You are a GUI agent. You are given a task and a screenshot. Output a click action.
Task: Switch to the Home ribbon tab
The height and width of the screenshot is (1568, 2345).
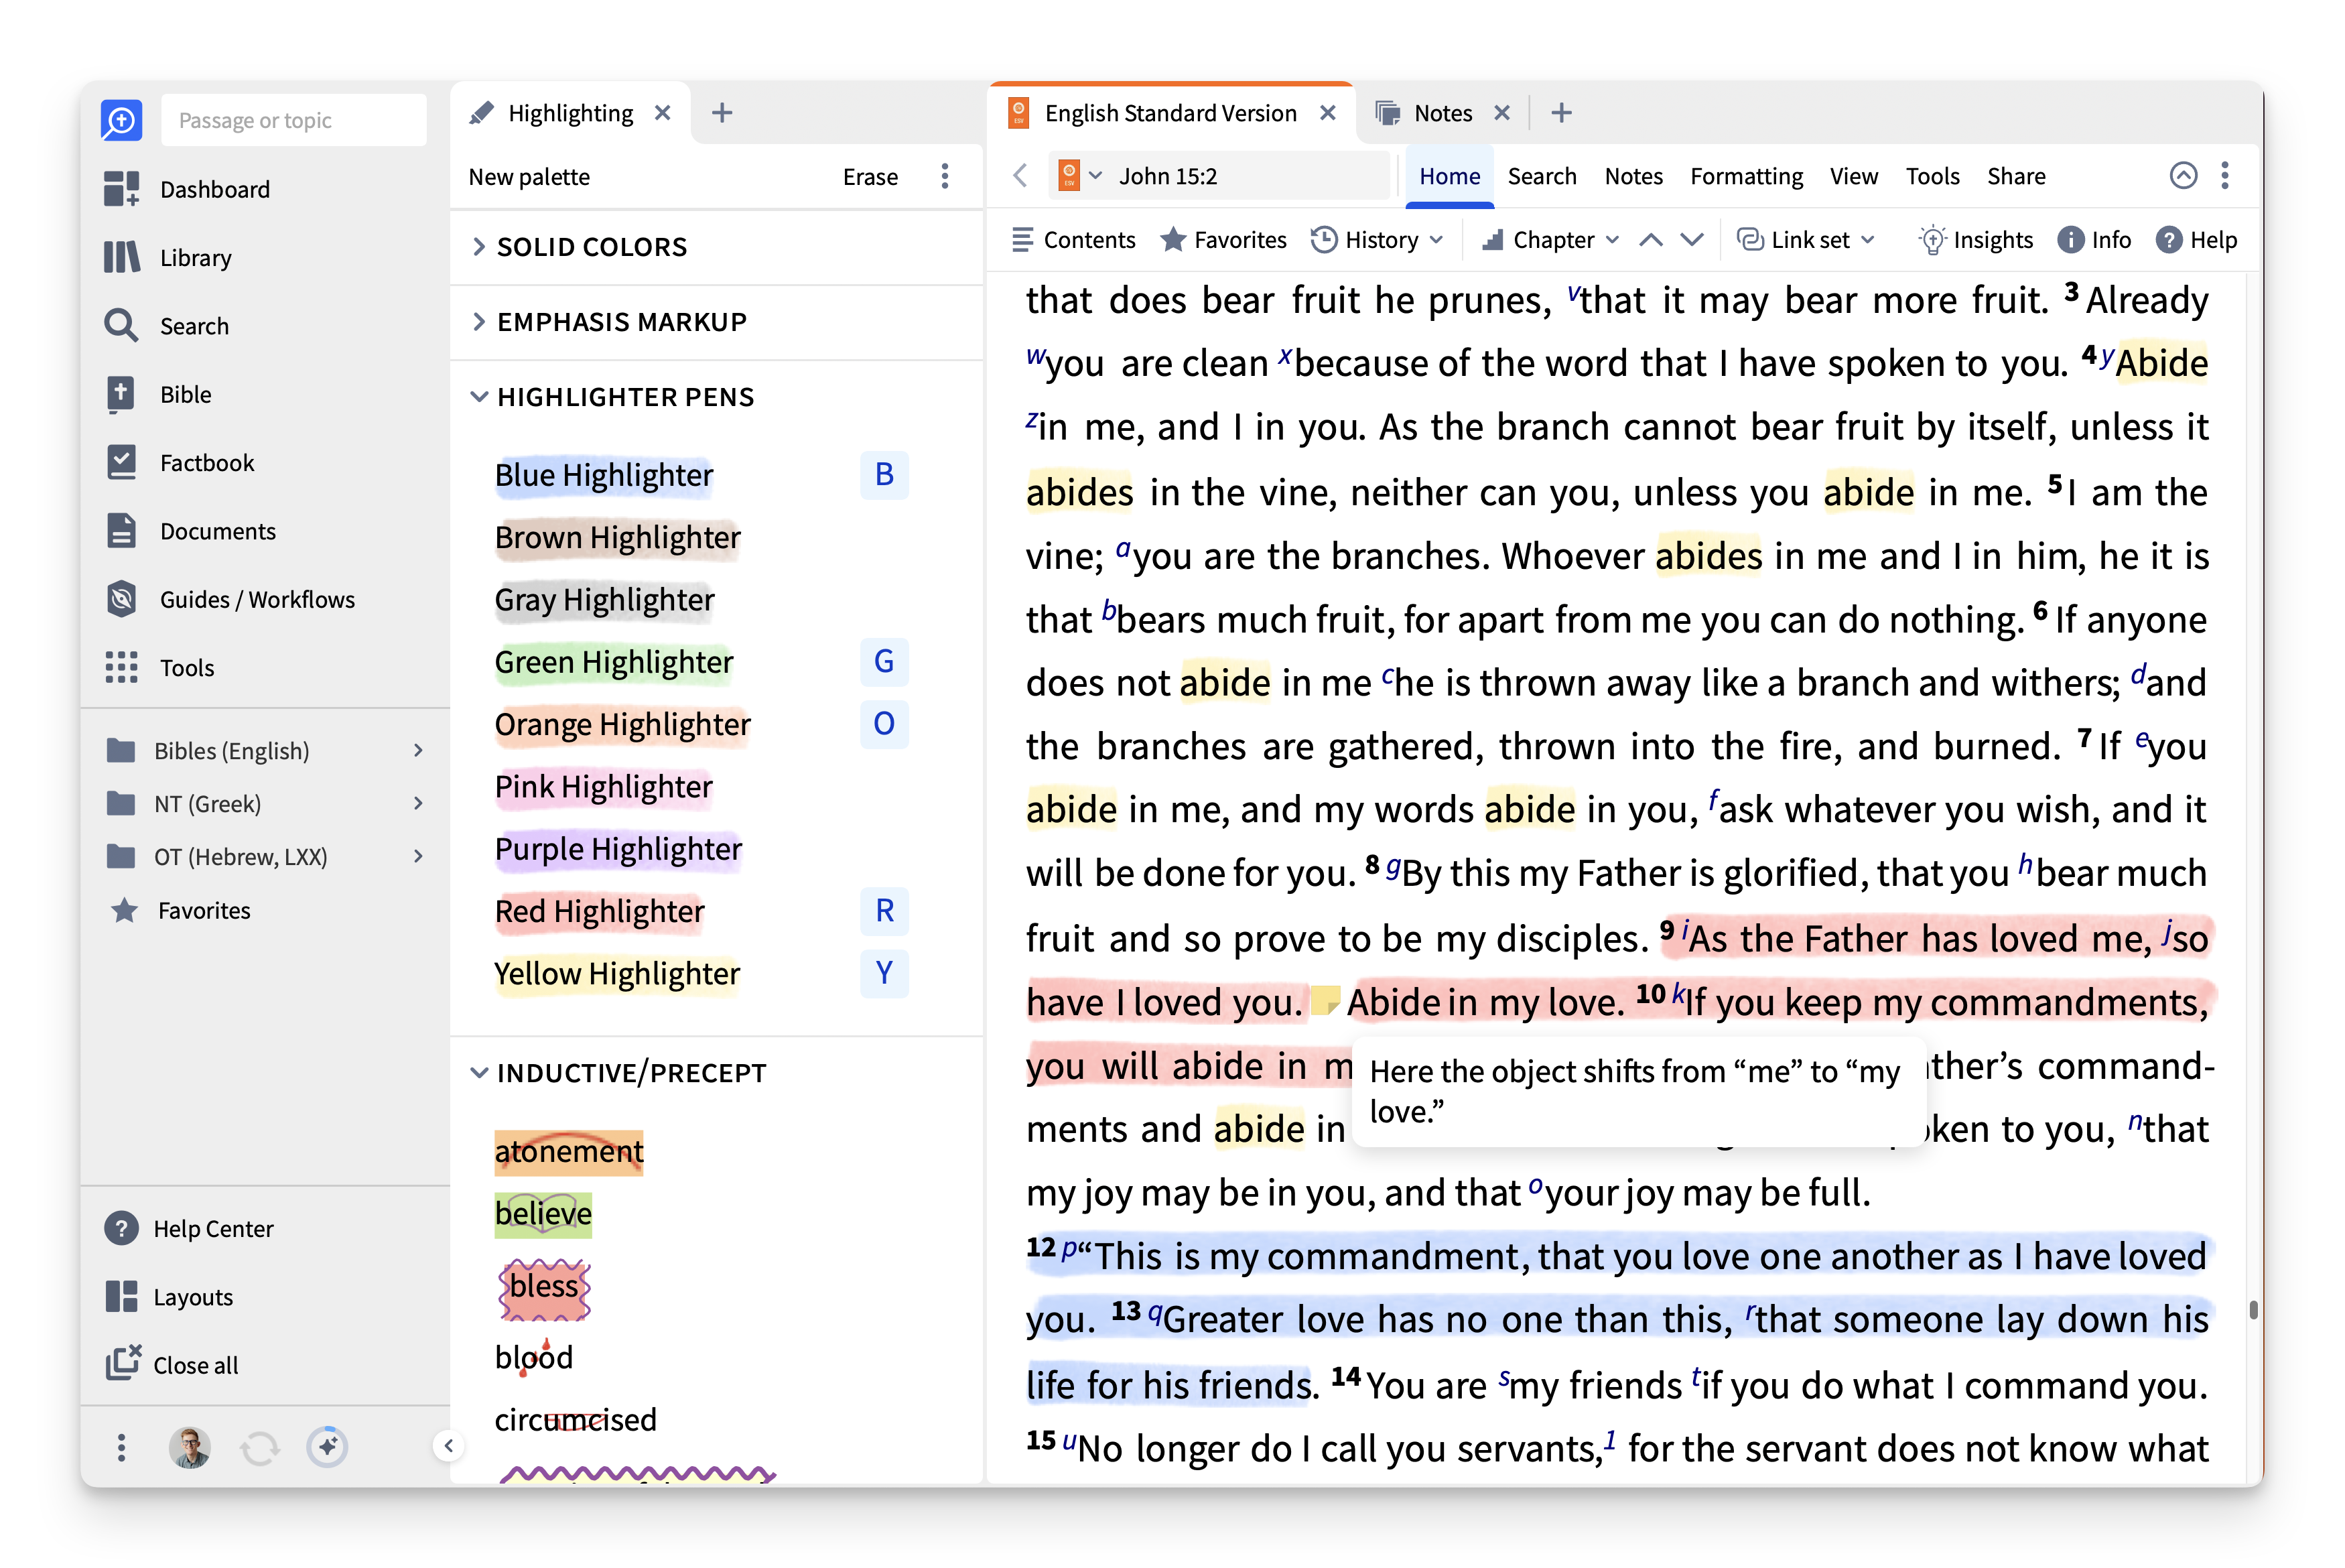pos(1449,176)
